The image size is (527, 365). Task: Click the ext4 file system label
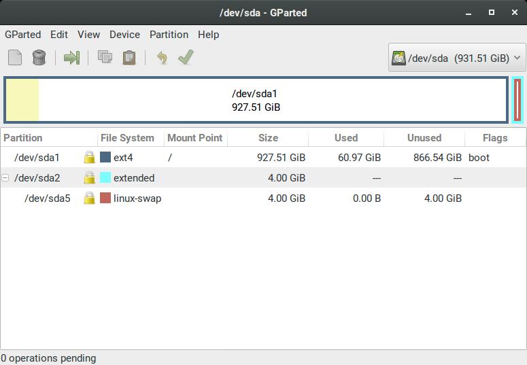(x=123, y=158)
